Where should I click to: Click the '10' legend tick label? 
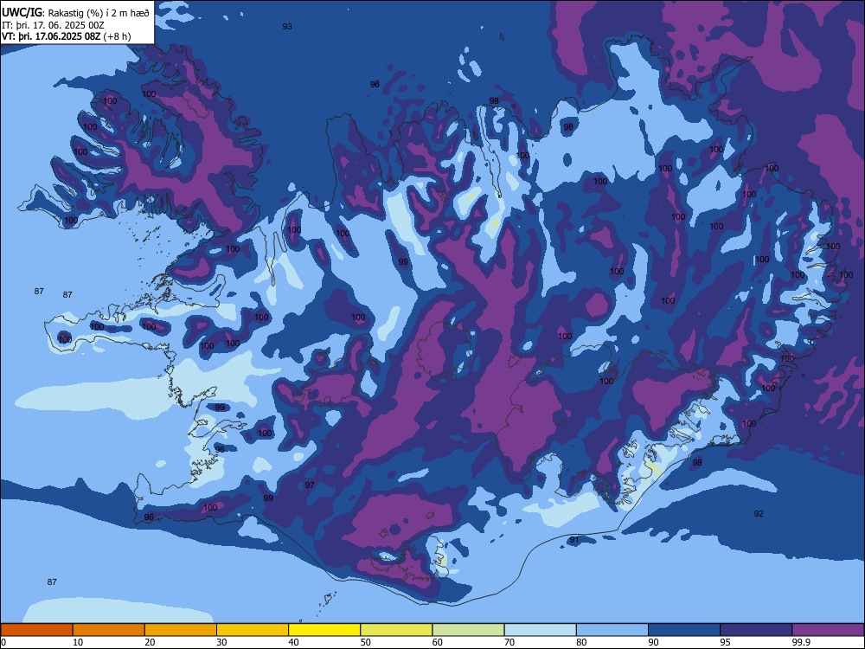[78, 642]
